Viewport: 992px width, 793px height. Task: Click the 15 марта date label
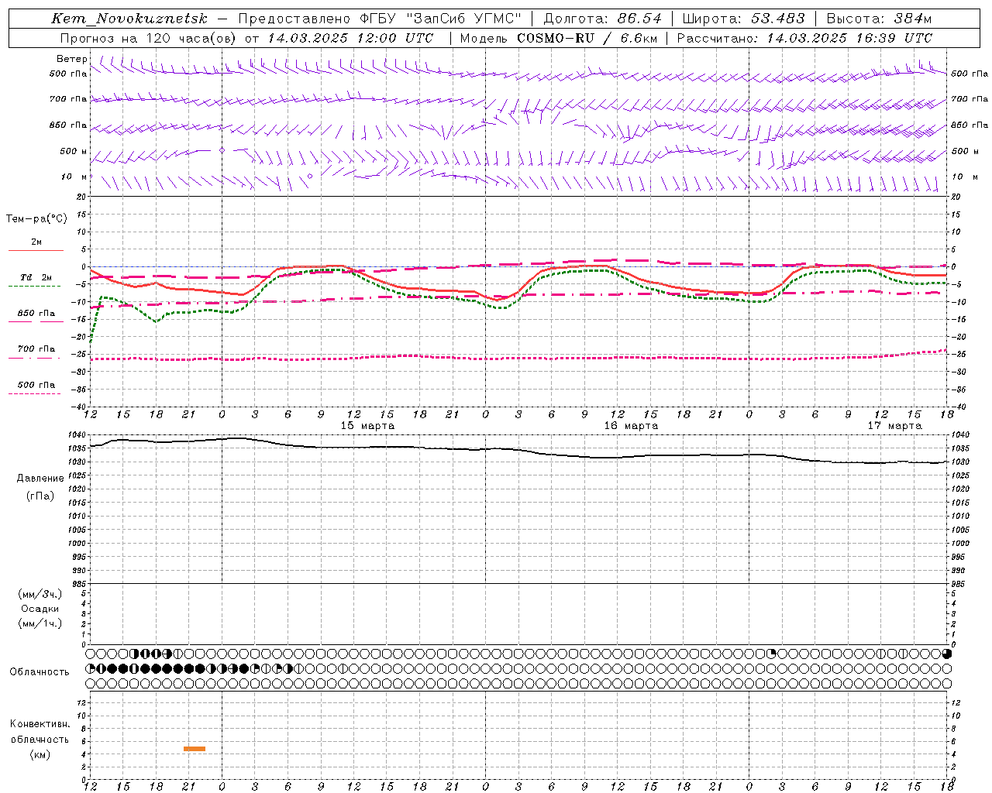click(x=367, y=426)
